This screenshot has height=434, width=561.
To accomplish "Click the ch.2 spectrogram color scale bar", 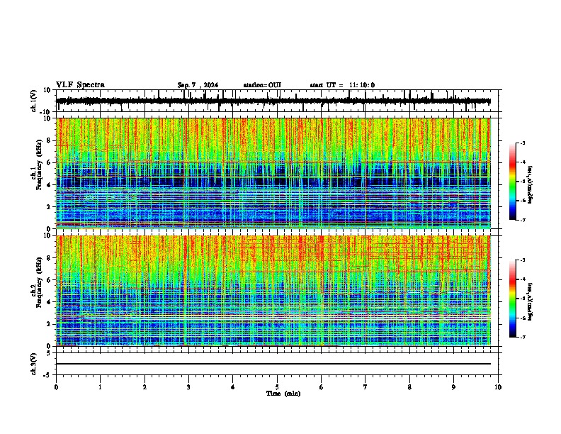I will 512,299.
